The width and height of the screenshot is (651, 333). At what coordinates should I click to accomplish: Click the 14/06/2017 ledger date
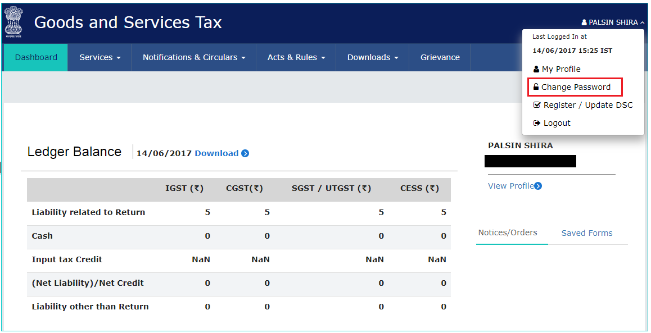164,153
